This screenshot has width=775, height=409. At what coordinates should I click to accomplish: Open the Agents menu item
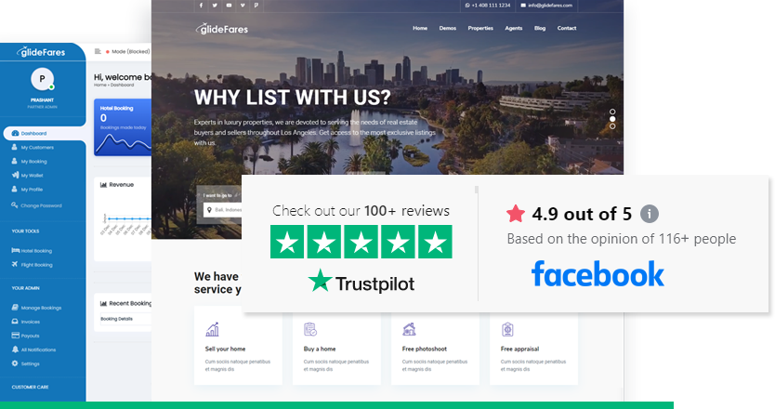pos(514,28)
